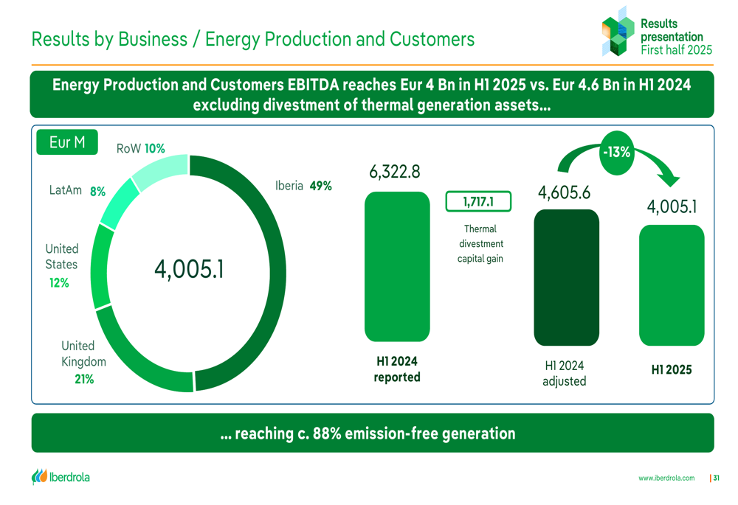Click the LatAm 8% label
The height and width of the screenshot is (505, 738).
point(77,190)
